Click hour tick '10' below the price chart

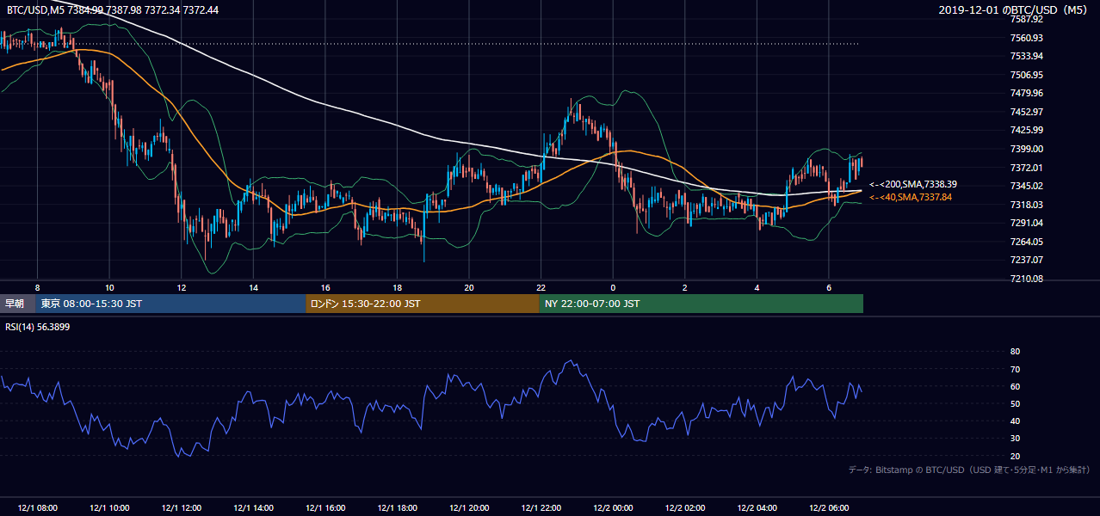tap(109, 287)
